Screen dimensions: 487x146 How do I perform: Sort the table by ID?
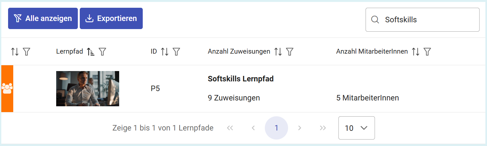(x=165, y=51)
